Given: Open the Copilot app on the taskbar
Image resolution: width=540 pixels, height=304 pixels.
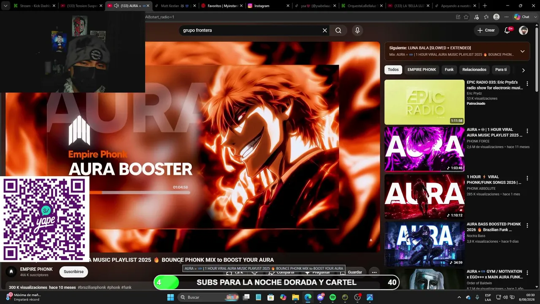Looking at the screenshot, I should click(283, 297).
